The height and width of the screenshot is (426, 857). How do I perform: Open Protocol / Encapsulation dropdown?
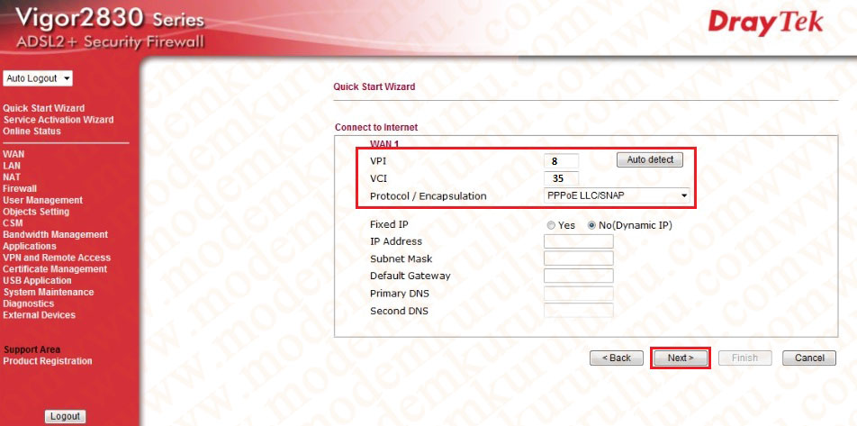617,195
